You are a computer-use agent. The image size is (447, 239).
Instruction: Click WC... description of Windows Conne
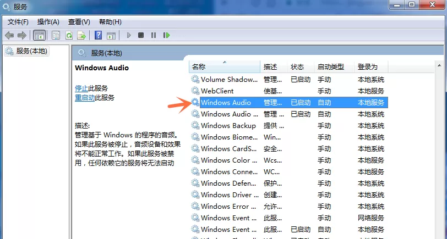[271, 171]
